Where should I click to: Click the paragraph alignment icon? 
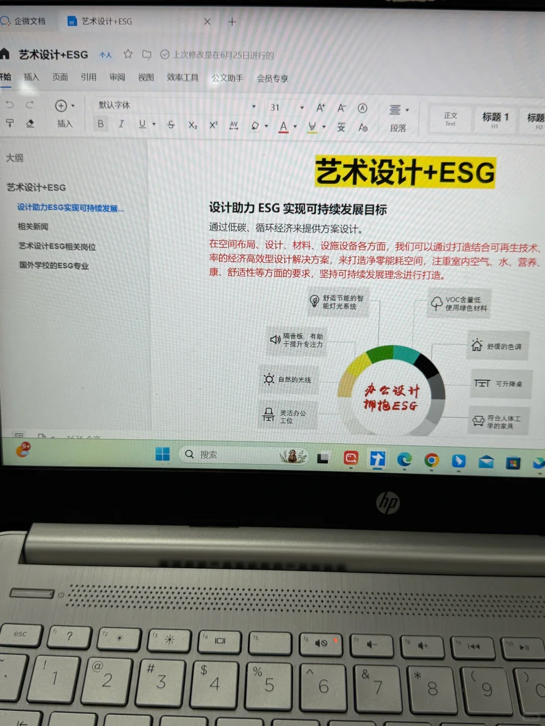(x=395, y=110)
